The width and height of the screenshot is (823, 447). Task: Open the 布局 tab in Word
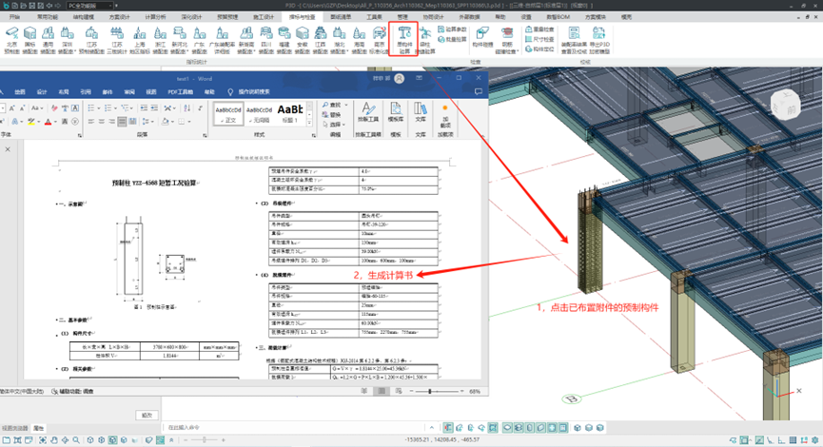point(63,91)
